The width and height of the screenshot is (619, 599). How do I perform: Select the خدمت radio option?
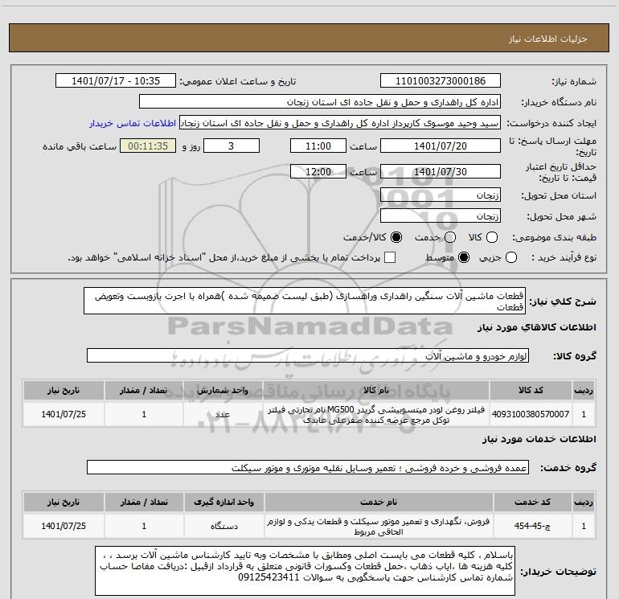[x=450, y=237]
